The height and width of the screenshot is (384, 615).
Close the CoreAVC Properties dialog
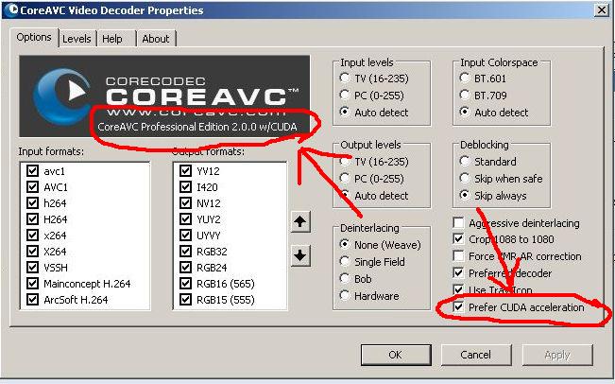[x=601, y=9]
